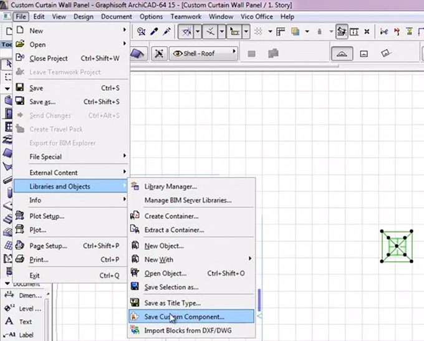Click the Save floppy icon in File menu

tap(20, 87)
